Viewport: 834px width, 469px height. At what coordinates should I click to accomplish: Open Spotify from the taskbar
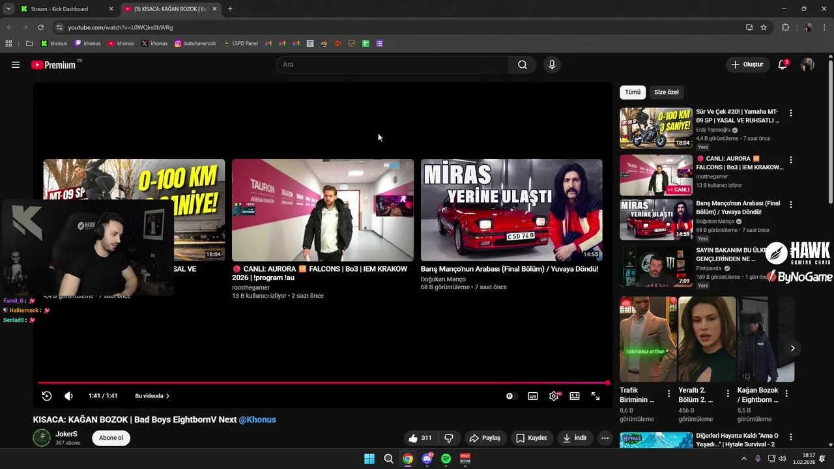(446, 459)
